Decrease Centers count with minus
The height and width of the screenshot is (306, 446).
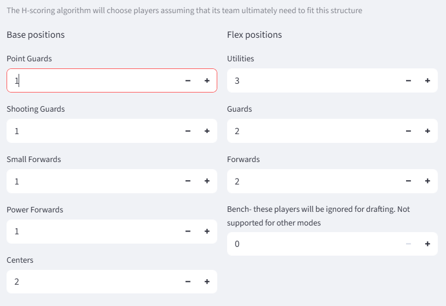[188, 282]
